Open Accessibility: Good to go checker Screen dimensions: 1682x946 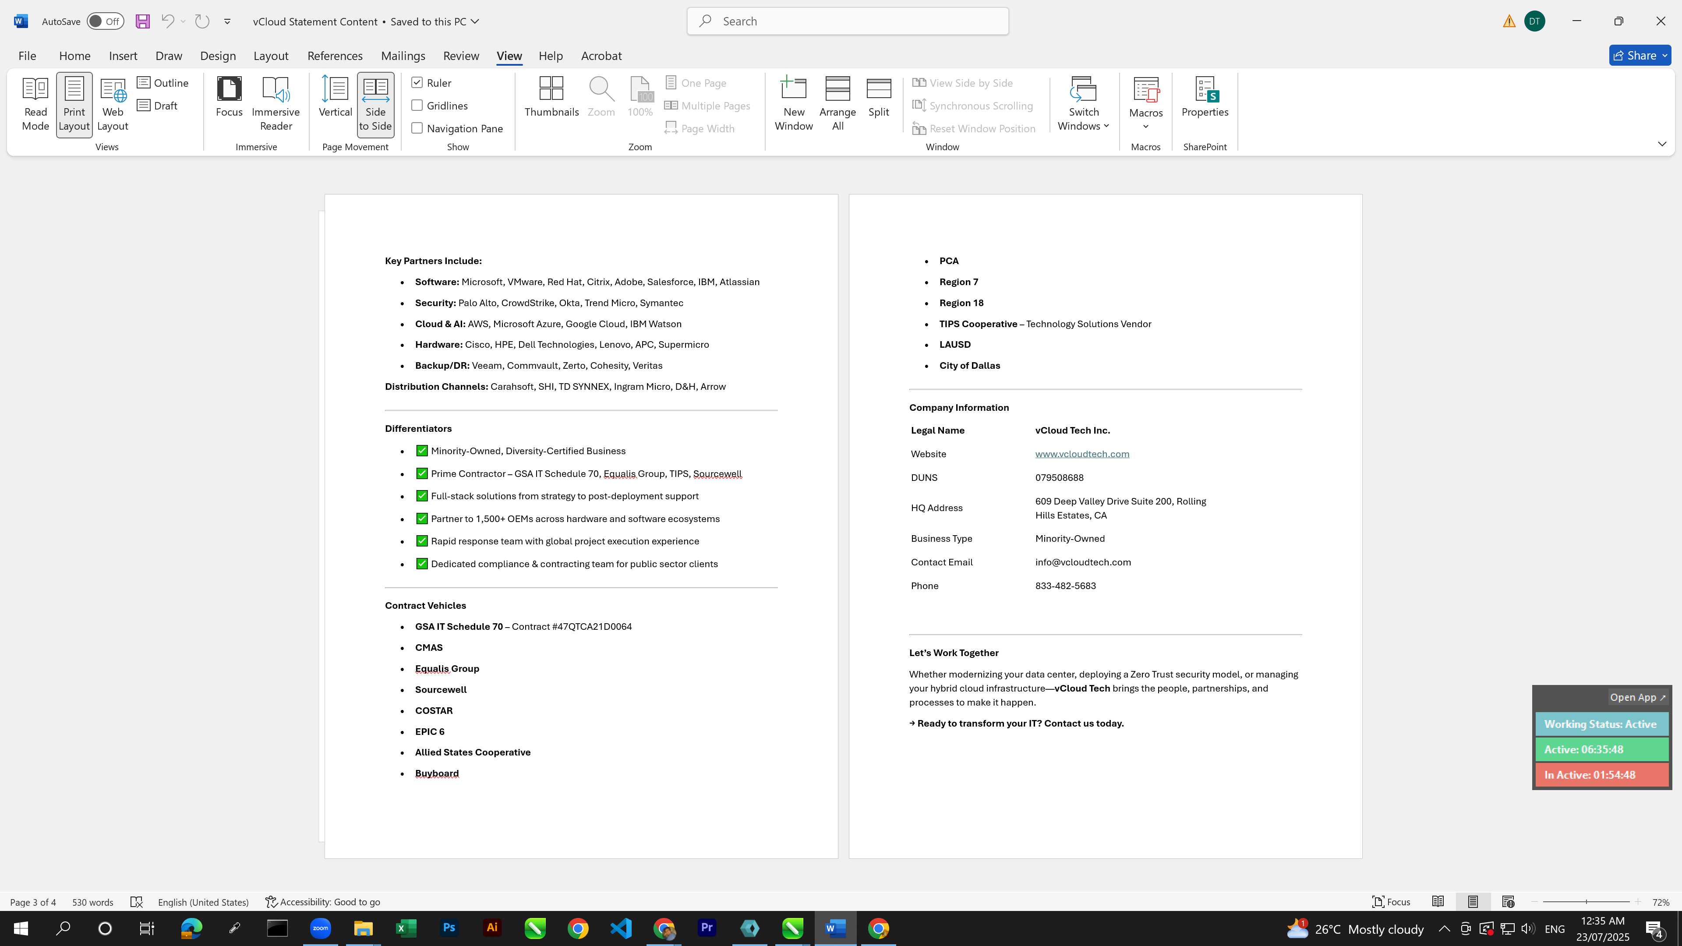point(322,902)
